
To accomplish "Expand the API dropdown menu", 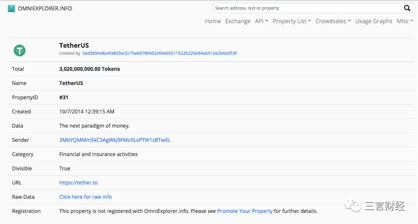I will 261,21.
